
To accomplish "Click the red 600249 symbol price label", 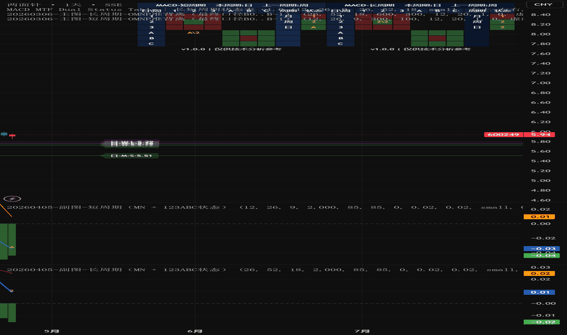I will tap(503, 135).
